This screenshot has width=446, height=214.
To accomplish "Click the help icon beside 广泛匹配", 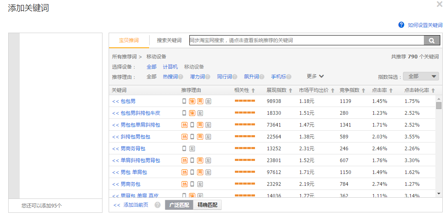I will pos(157,205).
